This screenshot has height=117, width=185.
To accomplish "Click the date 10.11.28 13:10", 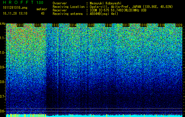I will point(15,13).
